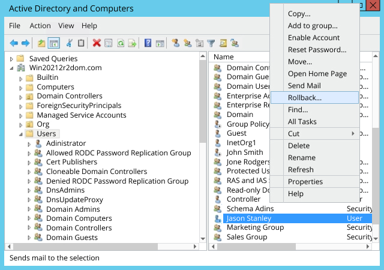Toggle the Show/Hide Console Tree icon

54,43
